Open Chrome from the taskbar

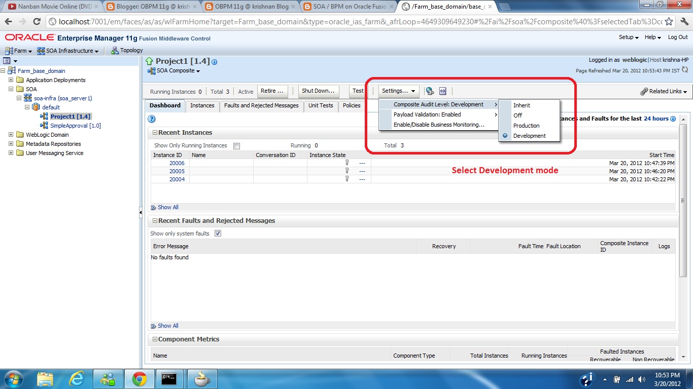[x=140, y=379]
